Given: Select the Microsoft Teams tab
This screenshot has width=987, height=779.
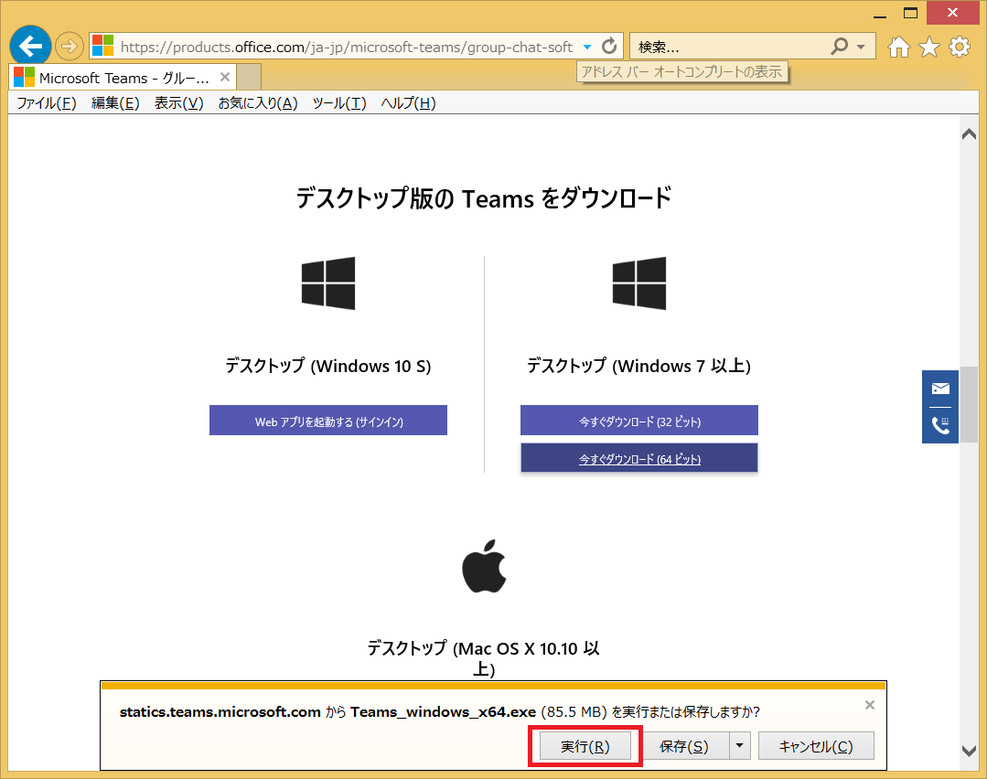Looking at the screenshot, I should pos(123,78).
